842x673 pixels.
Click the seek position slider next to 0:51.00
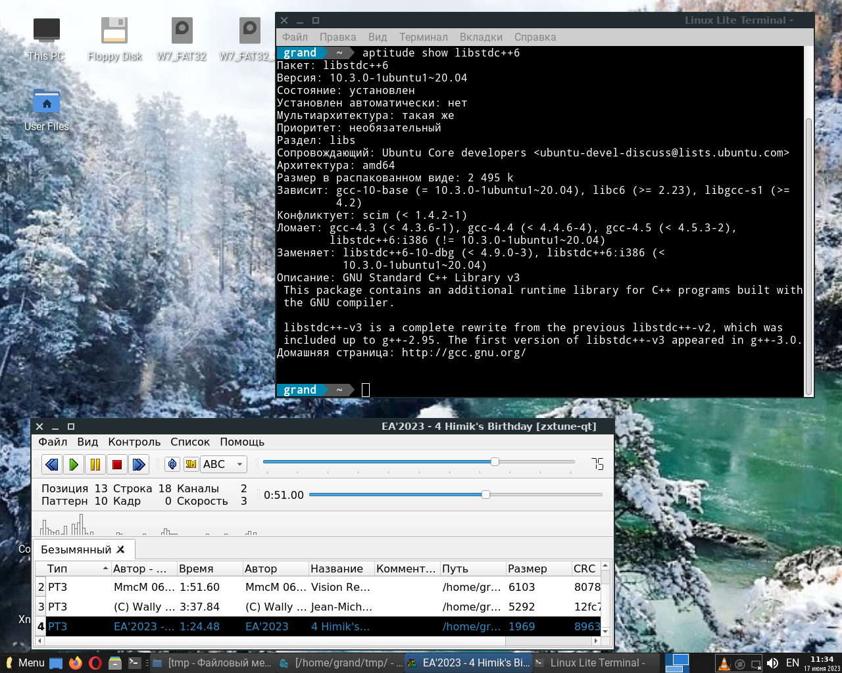455,494
